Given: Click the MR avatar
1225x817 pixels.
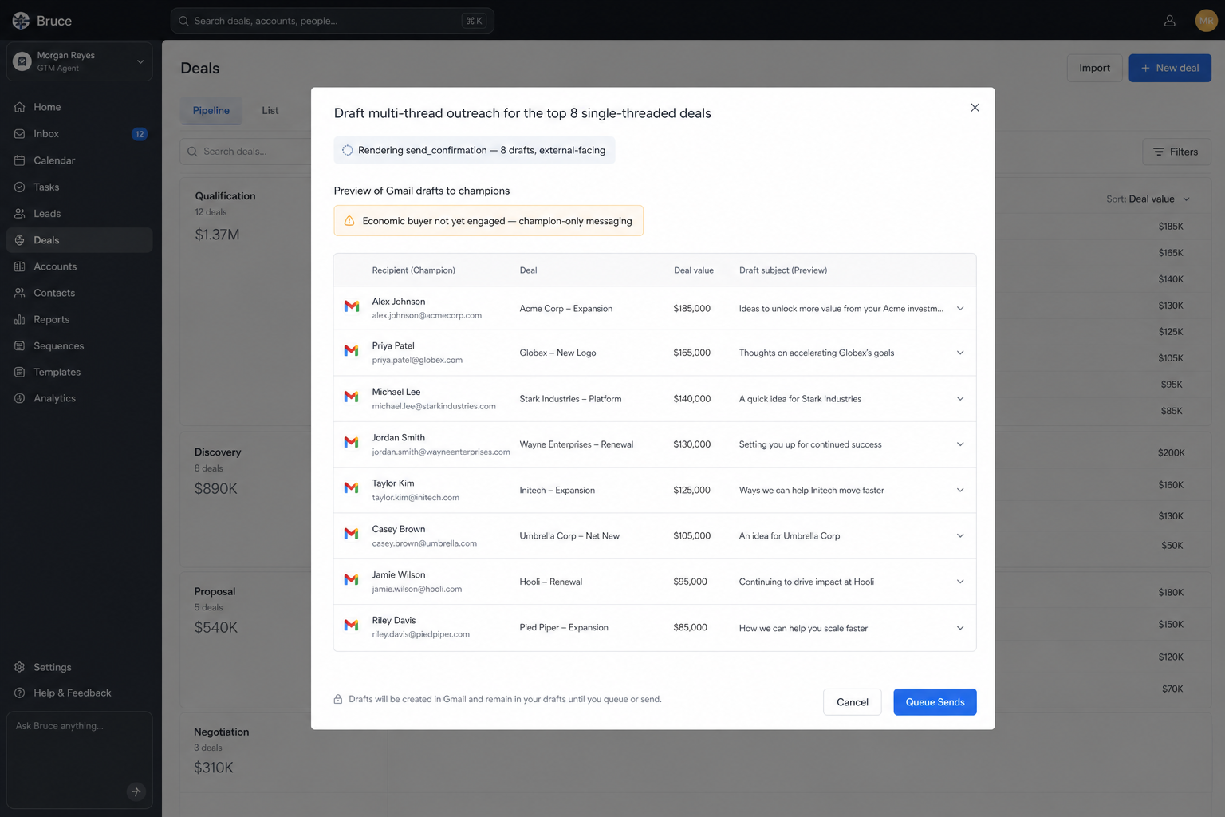Looking at the screenshot, I should pyautogui.click(x=1206, y=21).
